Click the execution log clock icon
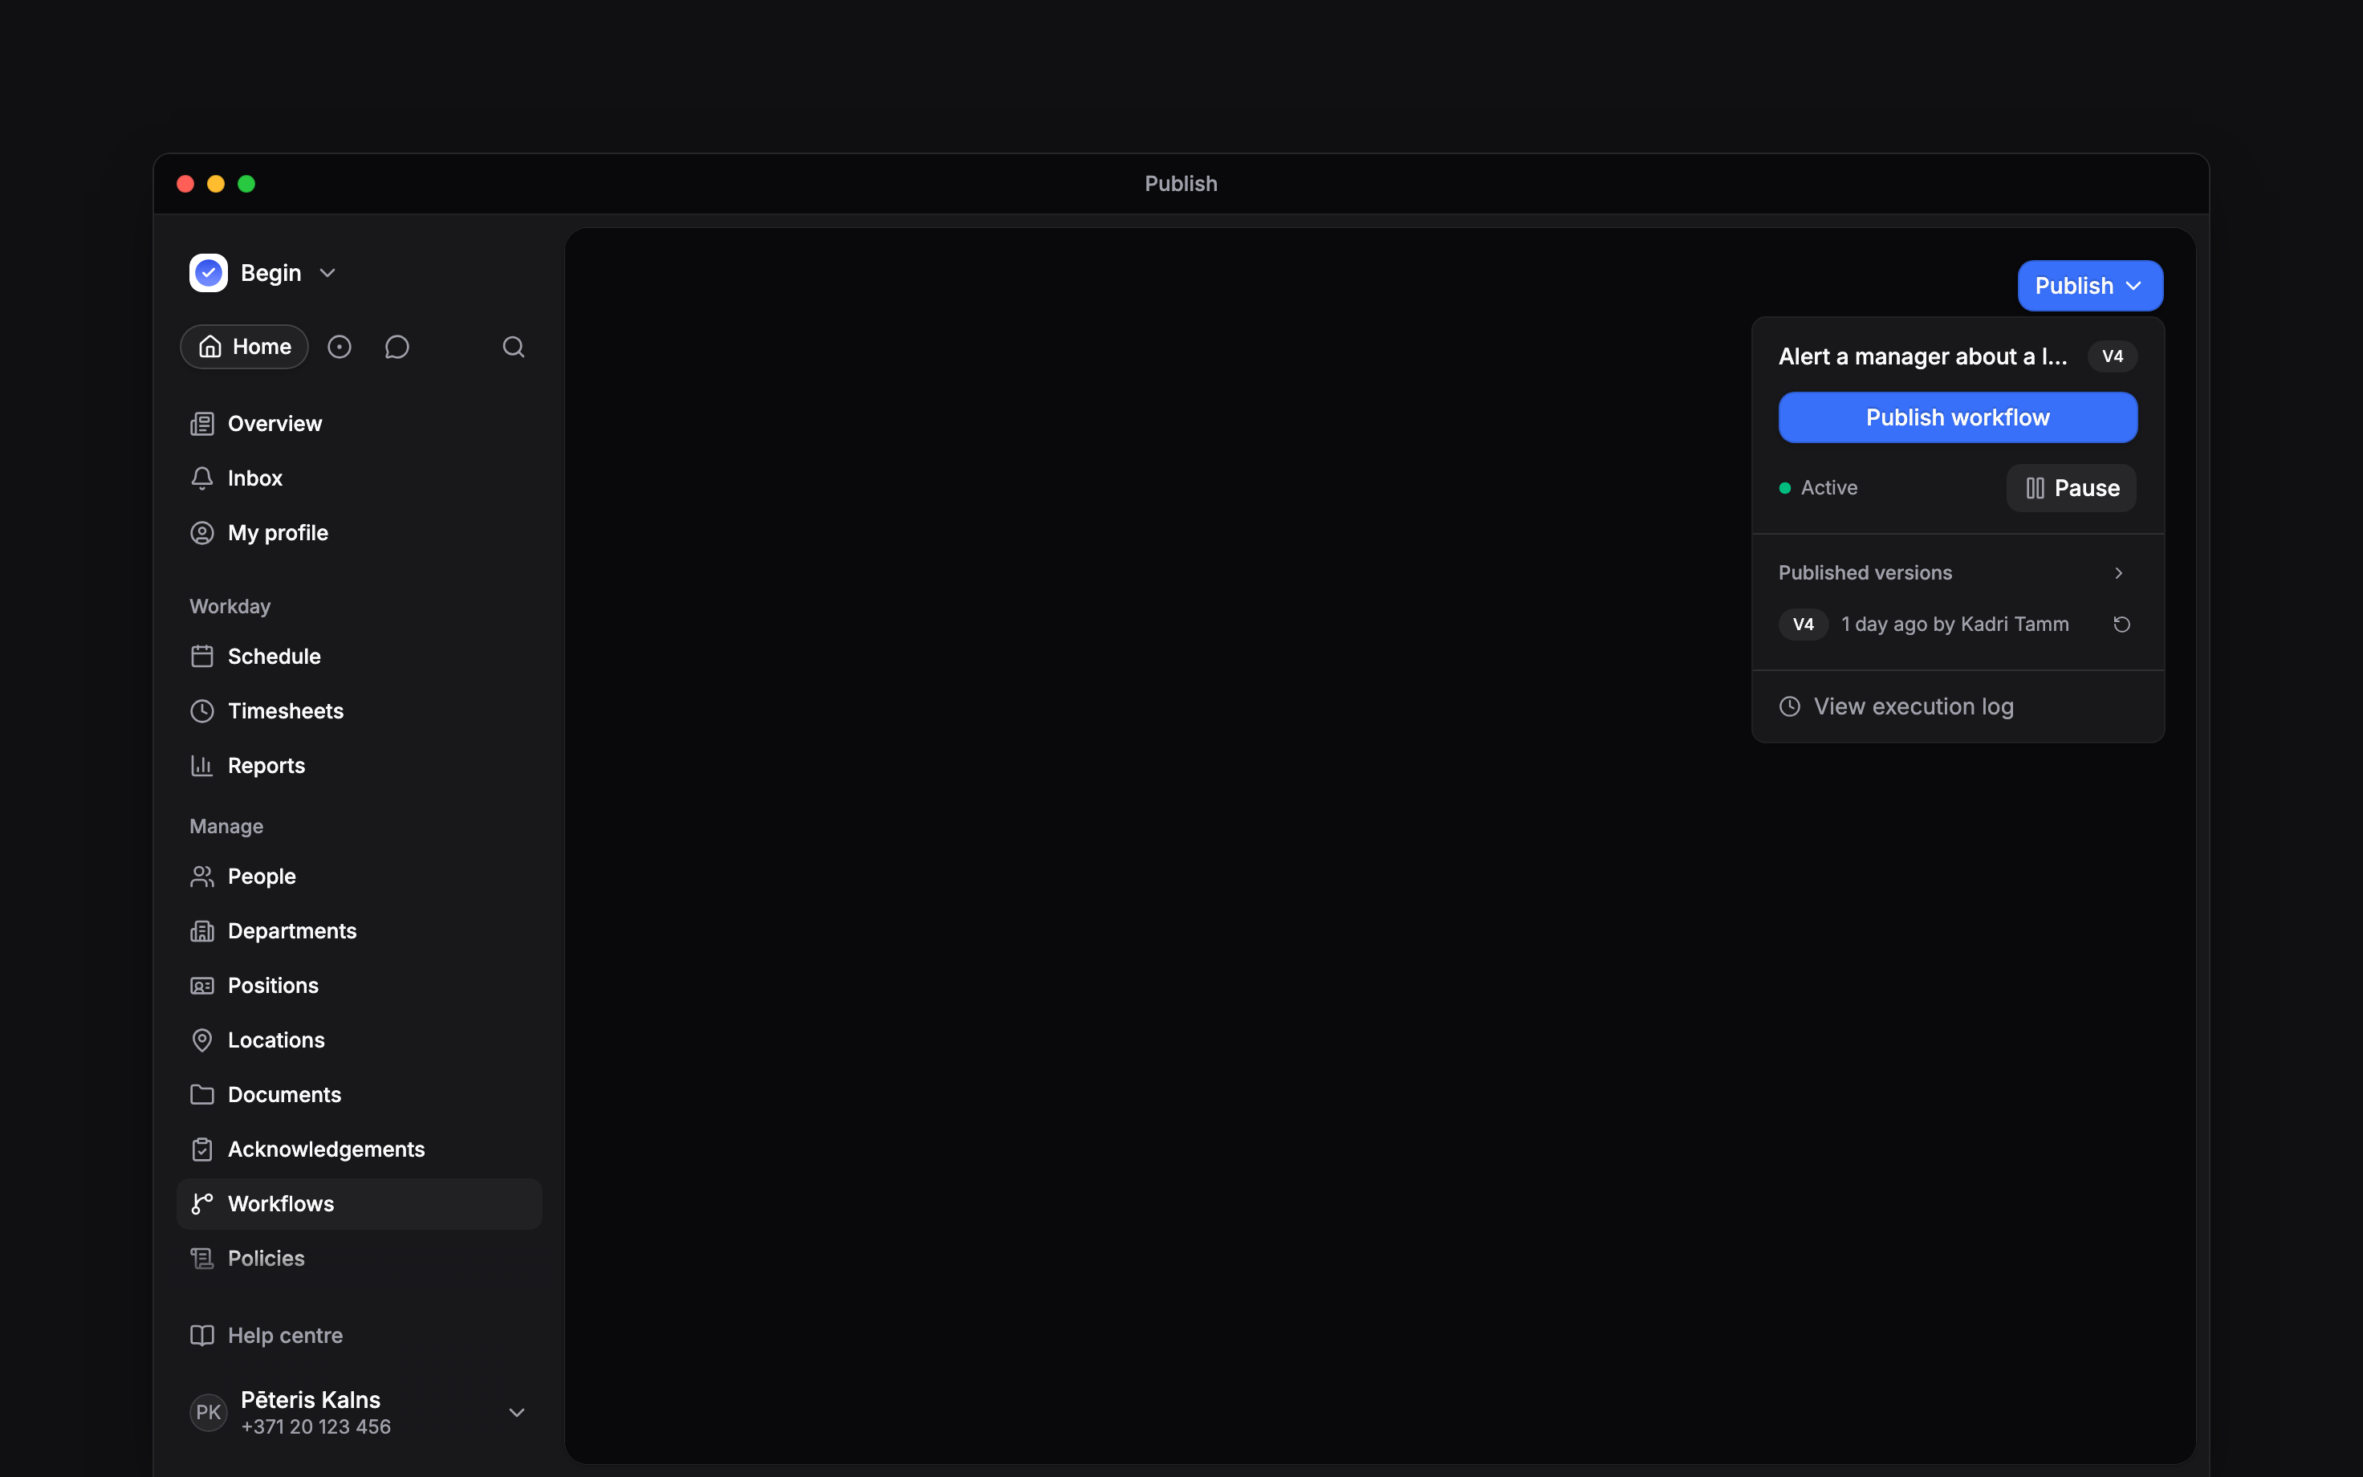The image size is (2363, 1477). 1790,706
